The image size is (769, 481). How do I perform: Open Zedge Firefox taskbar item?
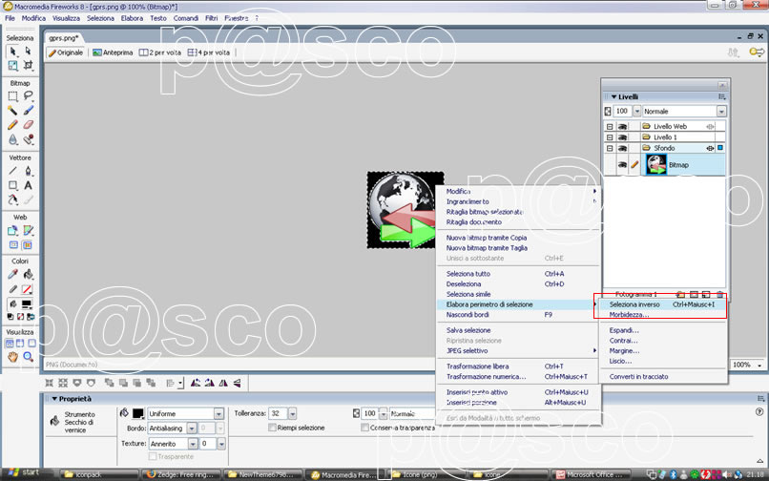tap(181, 474)
